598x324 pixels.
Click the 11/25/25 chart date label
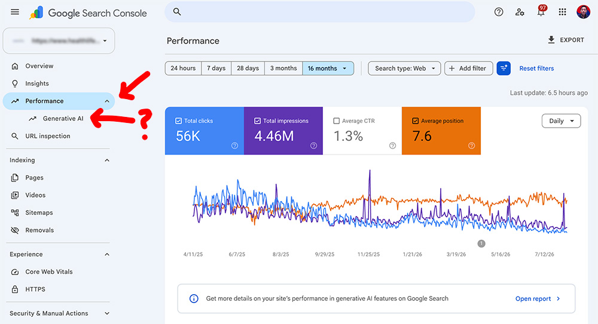pos(368,254)
